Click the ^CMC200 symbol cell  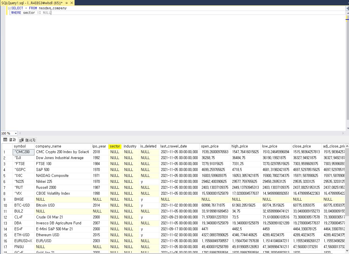(23, 152)
